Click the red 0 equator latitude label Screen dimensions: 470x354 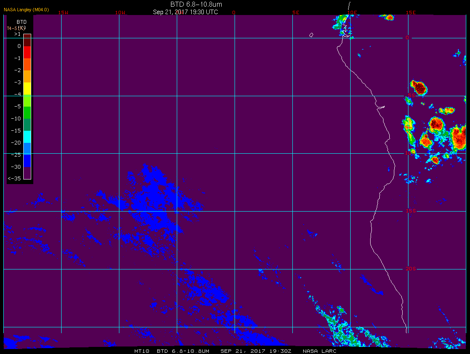pyautogui.click(x=407, y=38)
